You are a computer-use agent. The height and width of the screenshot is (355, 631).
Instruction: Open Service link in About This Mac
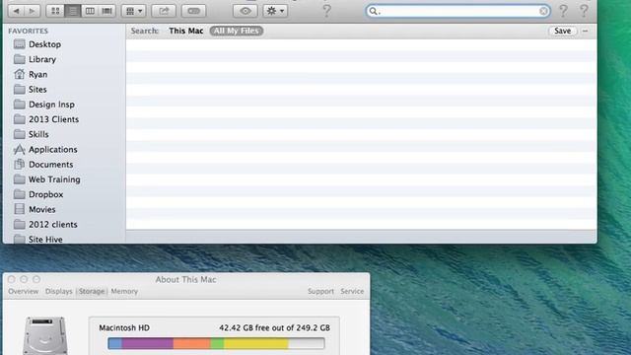pos(352,291)
